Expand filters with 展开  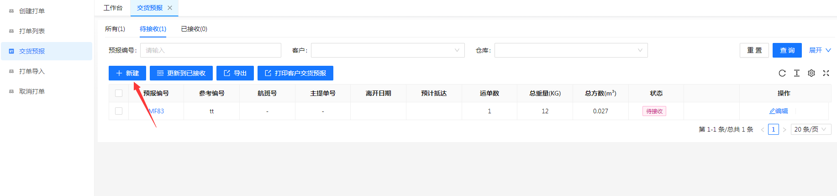(820, 50)
